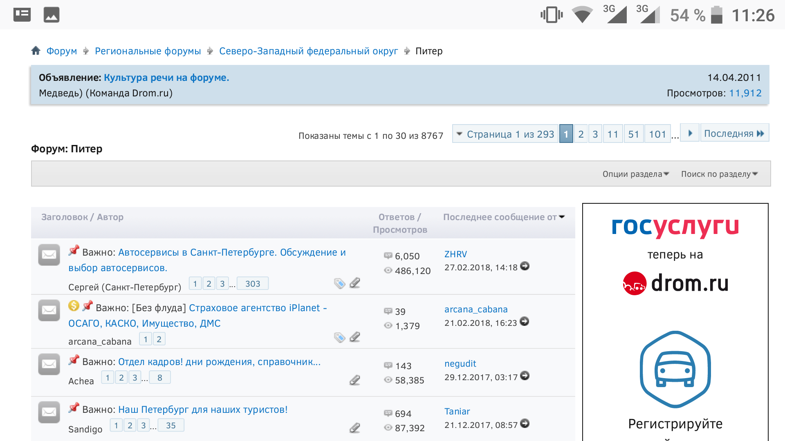Image resolution: width=785 pixels, height=441 pixels.
Task: Expand Поиск по разделу dropdown
Action: pos(719,174)
